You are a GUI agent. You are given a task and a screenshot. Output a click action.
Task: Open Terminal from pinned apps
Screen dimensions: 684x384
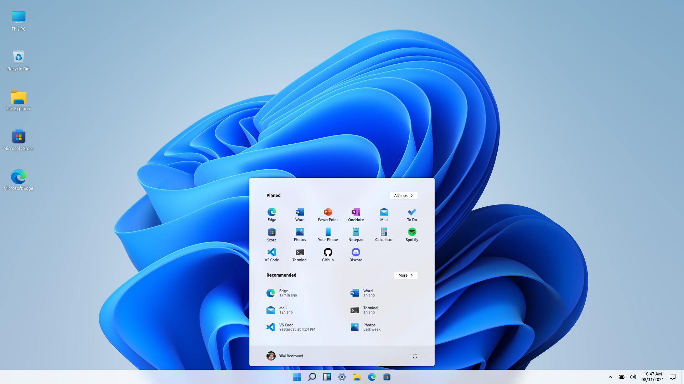coord(300,255)
